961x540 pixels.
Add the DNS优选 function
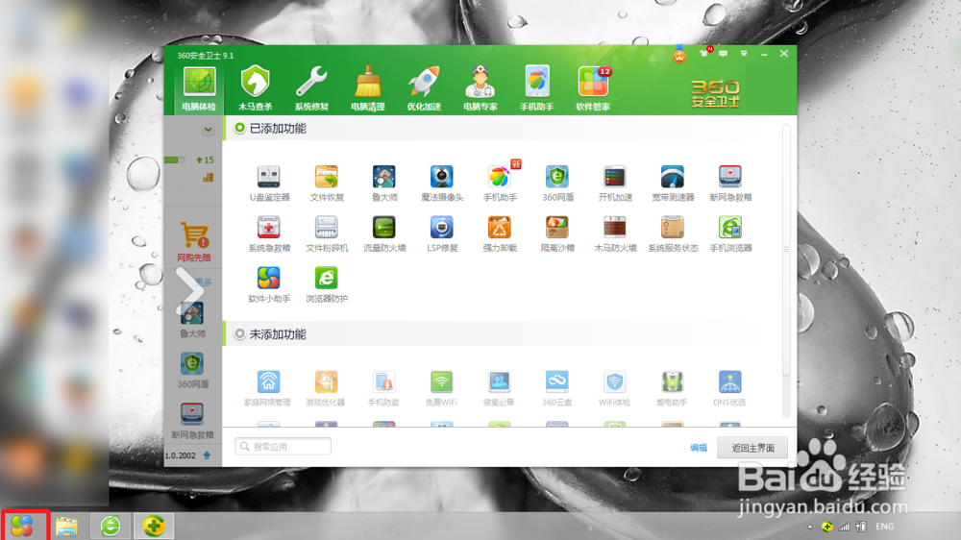coord(729,388)
